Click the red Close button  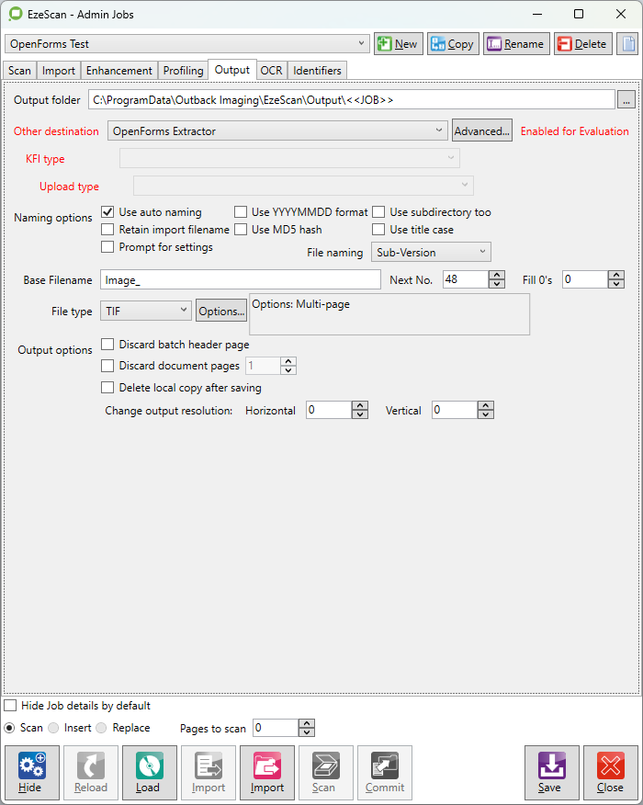(610, 772)
